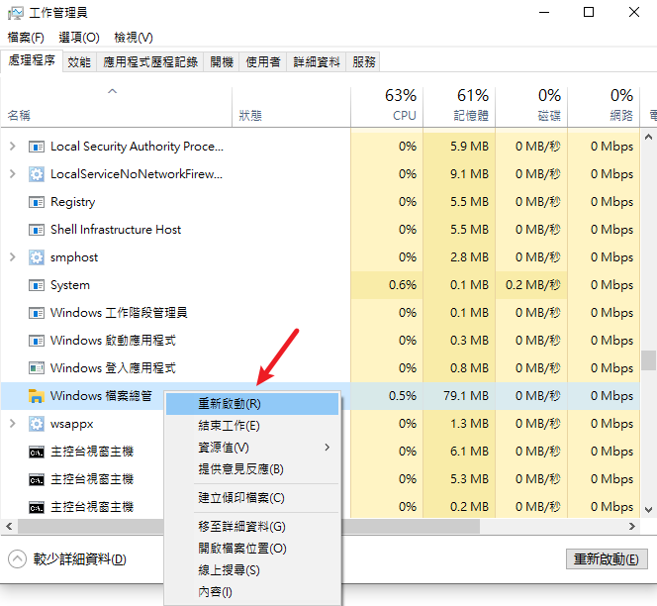Screen dimensions: 657x606
Task: Click the horizontal scrollbar left arrow
Action: coord(9,527)
